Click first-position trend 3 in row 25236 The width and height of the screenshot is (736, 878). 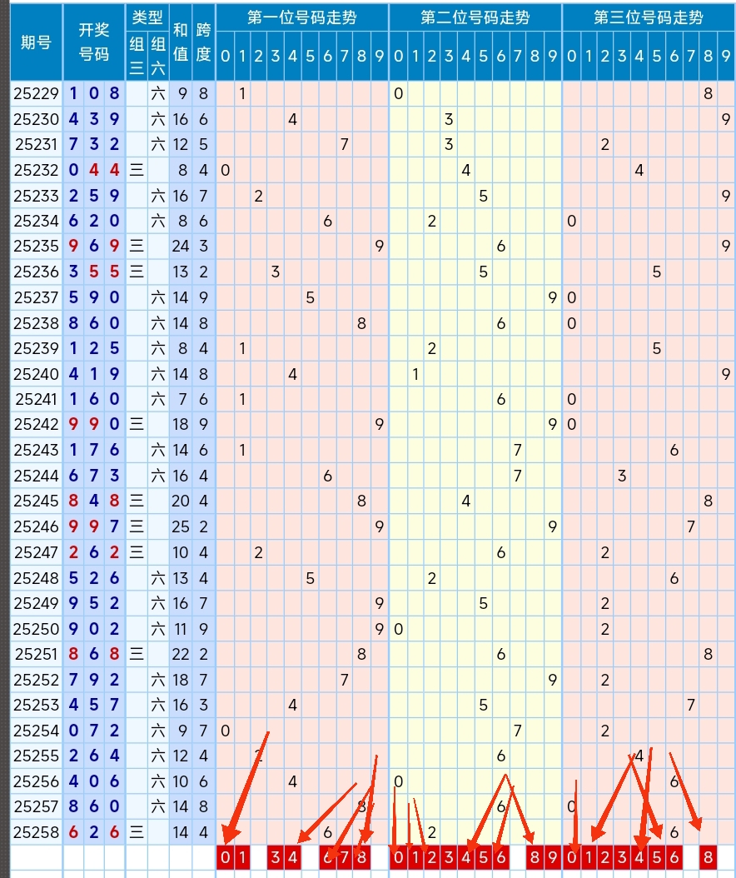276,272
